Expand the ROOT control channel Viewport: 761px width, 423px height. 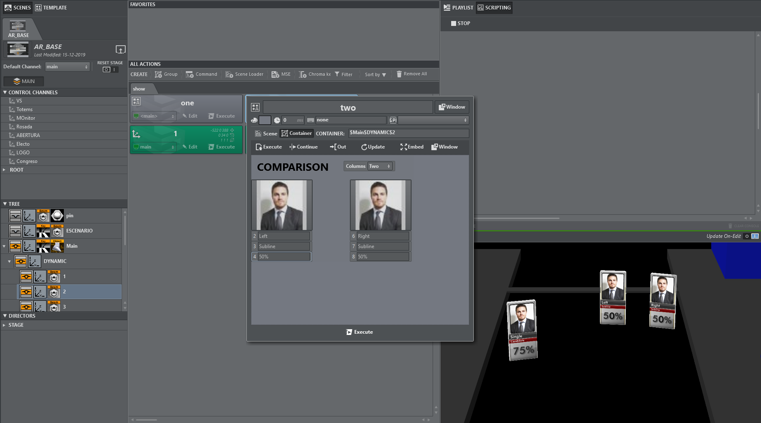point(5,170)
